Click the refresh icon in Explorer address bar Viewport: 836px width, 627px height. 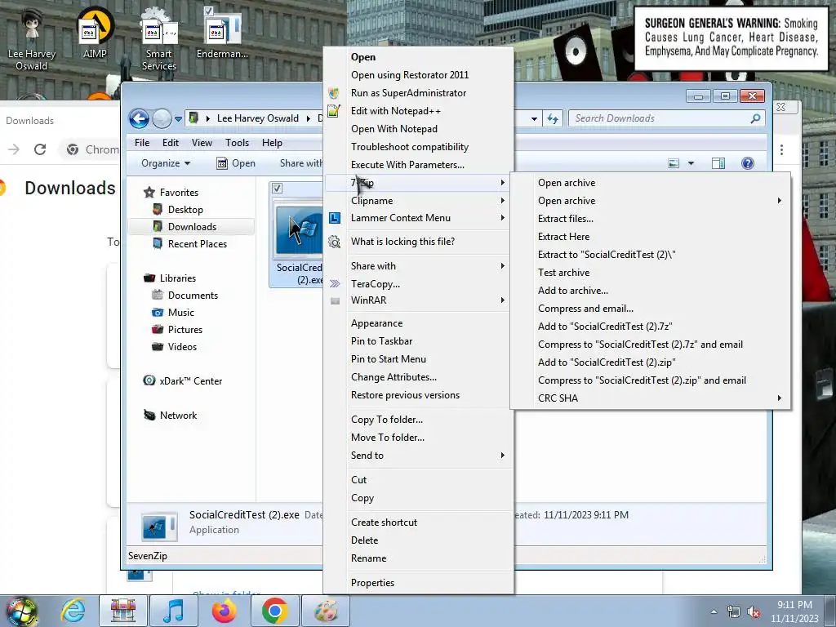(x=553, y=118)
